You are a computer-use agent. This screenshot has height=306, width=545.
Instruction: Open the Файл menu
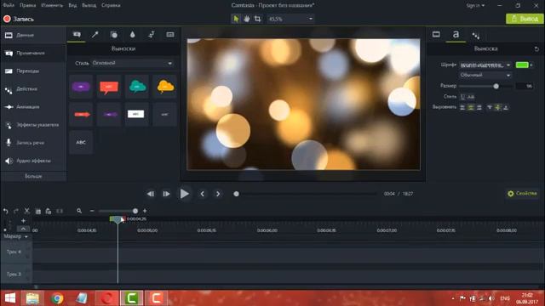(9, 5)
